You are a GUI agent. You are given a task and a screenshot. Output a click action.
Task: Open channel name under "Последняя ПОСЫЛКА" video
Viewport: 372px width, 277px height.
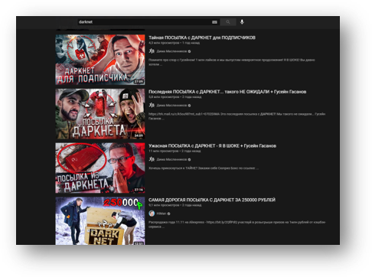(171, 106)
